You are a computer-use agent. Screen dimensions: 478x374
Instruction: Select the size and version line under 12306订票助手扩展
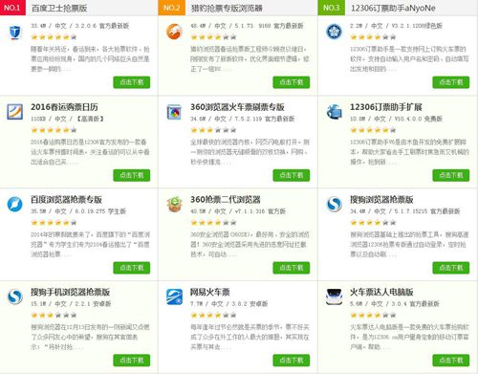click(397, 119)
